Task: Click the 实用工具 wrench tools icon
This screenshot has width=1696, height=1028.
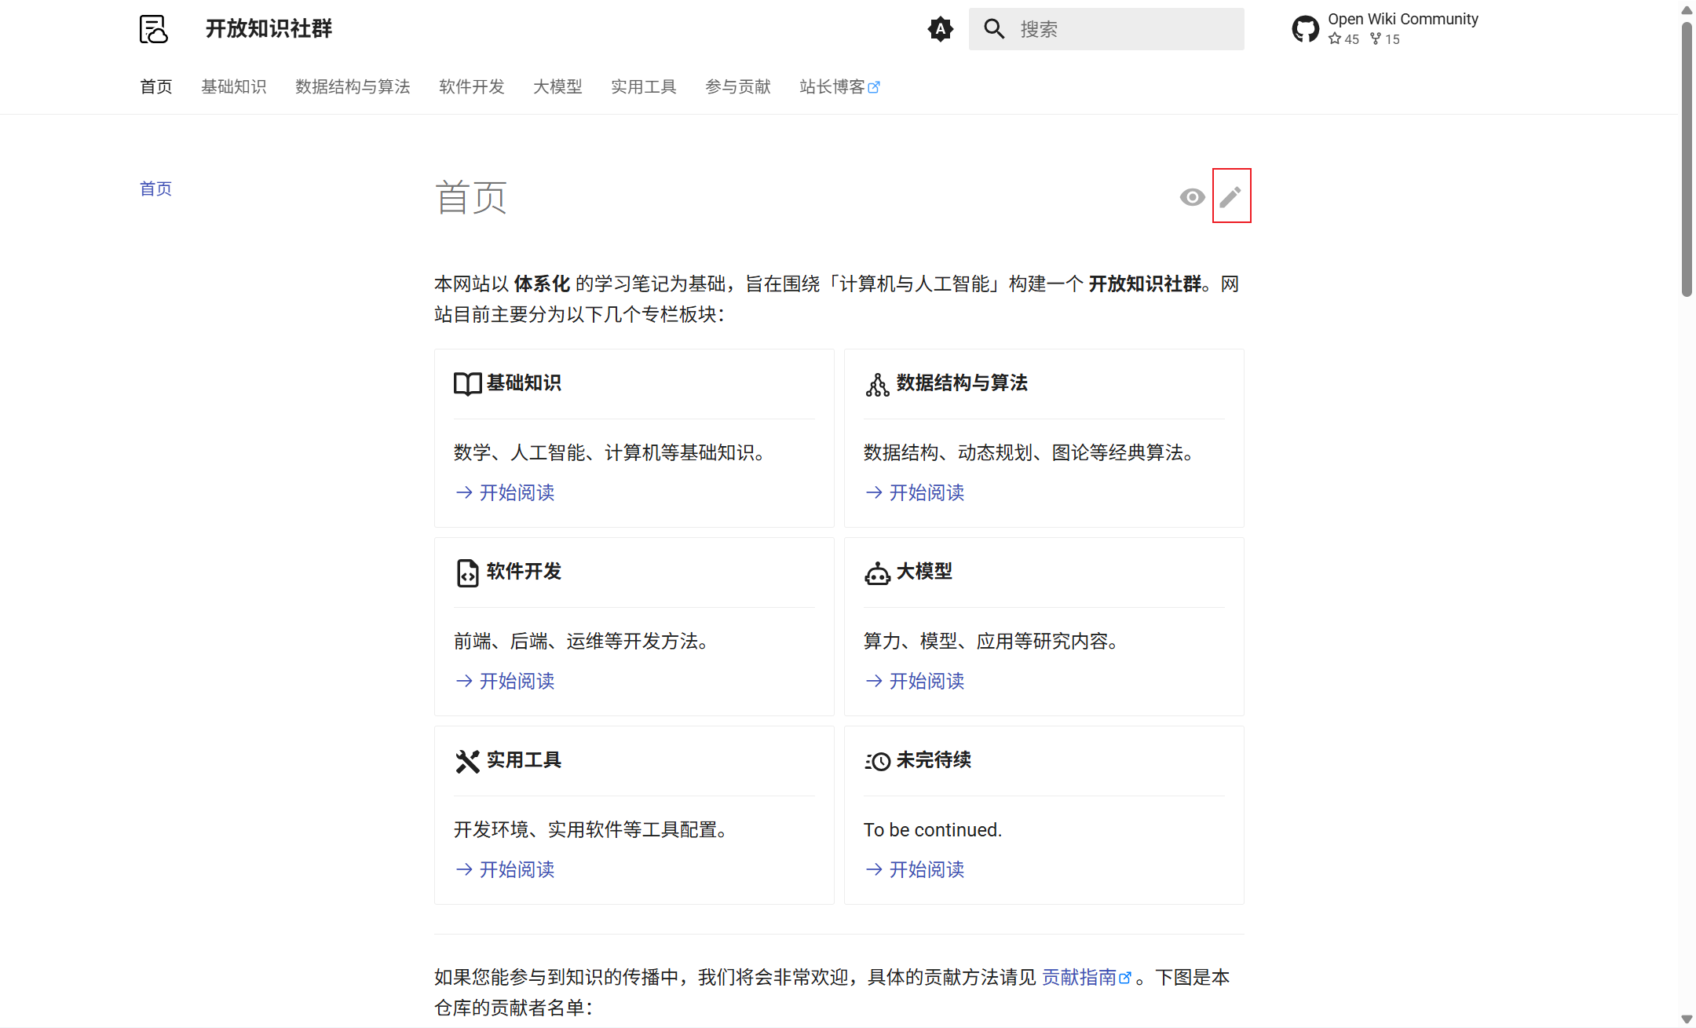Action: click(x=467, y=761)
